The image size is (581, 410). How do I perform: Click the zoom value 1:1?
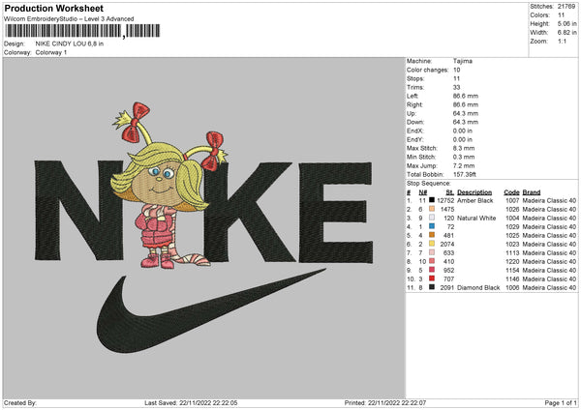562,41
